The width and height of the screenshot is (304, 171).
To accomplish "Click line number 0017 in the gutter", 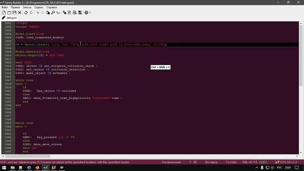I will (8, 80).
